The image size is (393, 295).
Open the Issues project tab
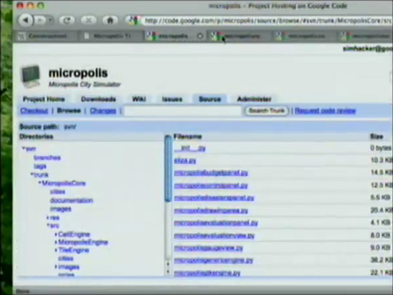172,99
